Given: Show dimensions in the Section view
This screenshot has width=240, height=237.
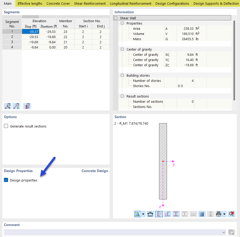Looking at the screenshot, I should (x=150, y=214).
